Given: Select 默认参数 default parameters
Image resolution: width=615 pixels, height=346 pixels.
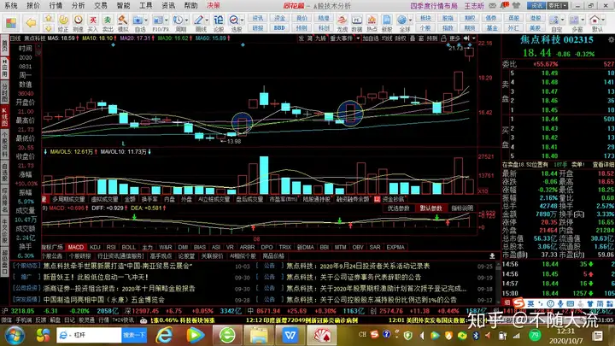Looking at the screenshot, I should click(x=430, y=208).
